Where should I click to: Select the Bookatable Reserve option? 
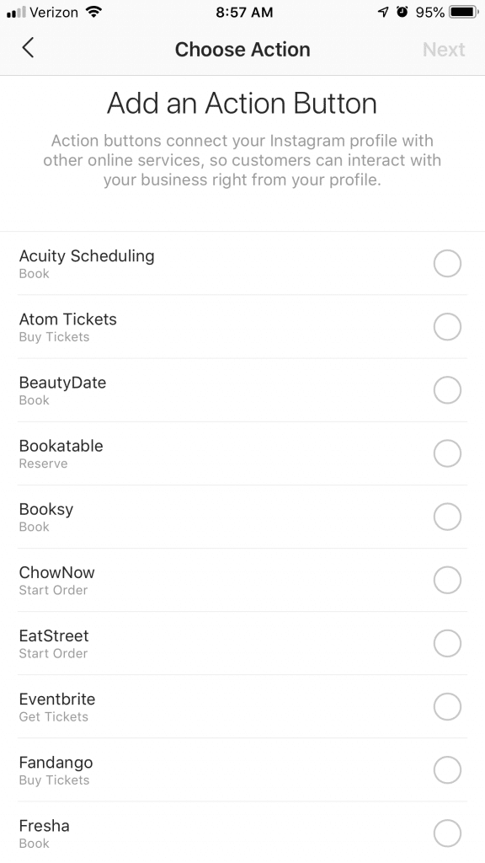[x=447, y=453]
